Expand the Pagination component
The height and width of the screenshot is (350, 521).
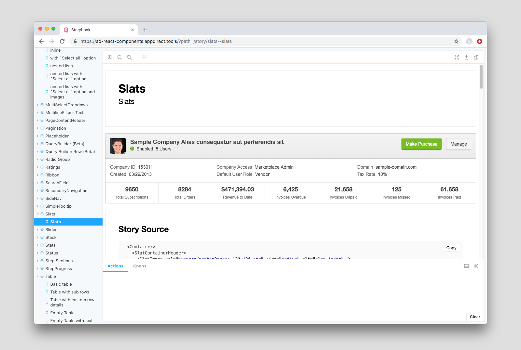(x=56, y=128)
